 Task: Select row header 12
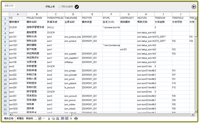point(5,67)
